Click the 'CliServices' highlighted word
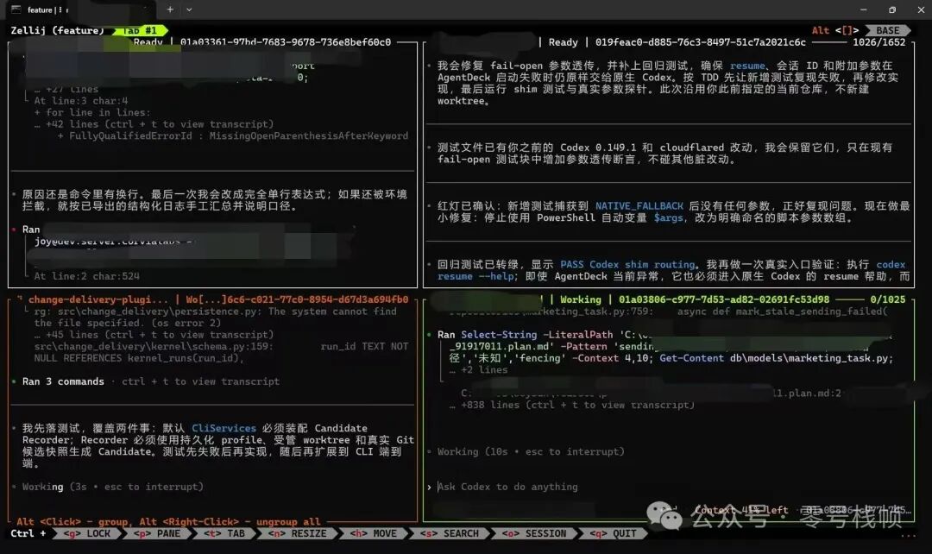 [224, 429]
